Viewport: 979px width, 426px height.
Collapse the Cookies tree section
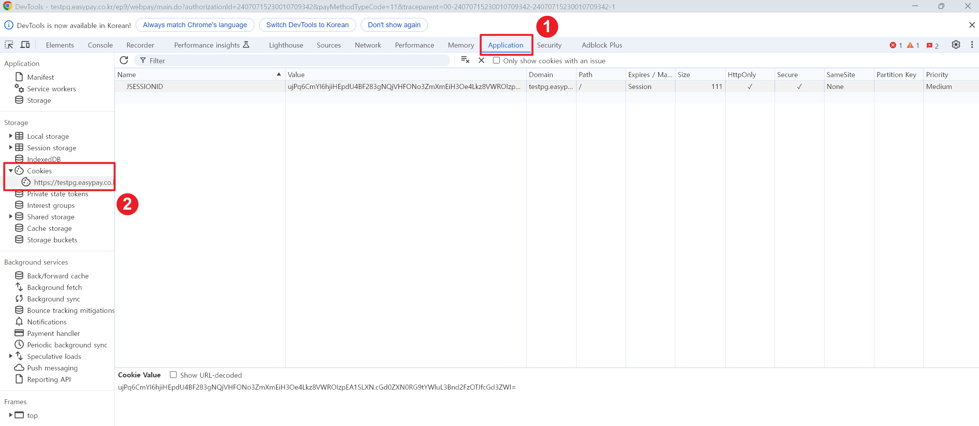click(x=11, y=171)
